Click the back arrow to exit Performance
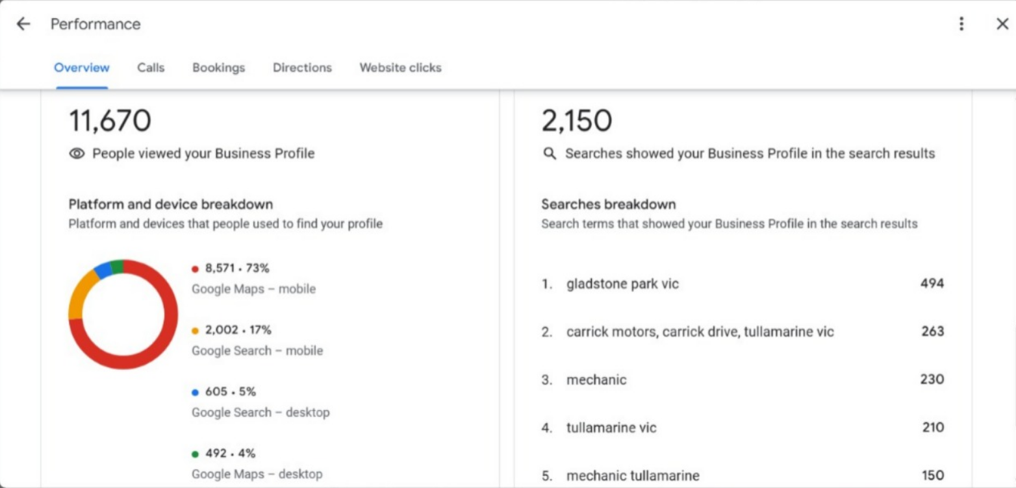The image size is (1016, 488). point(23,24)
